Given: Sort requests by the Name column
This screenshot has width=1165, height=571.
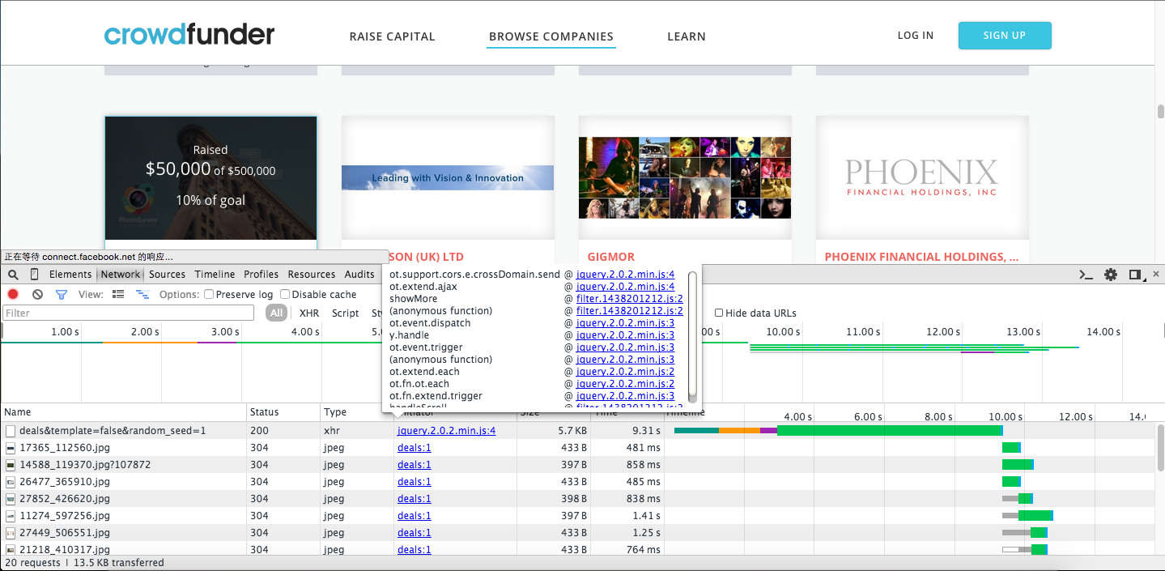Looking at the screenshot, I should tap(123, 412).
